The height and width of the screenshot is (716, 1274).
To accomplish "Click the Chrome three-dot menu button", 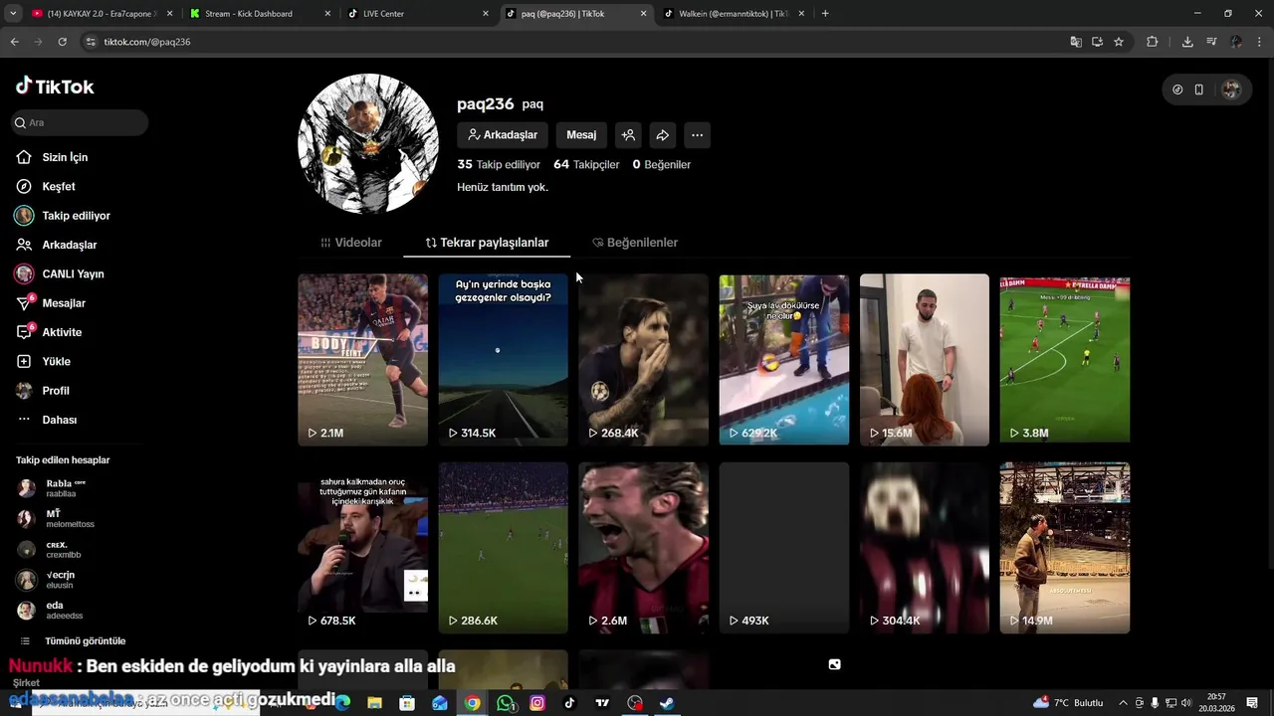I will coord(1260,42).
